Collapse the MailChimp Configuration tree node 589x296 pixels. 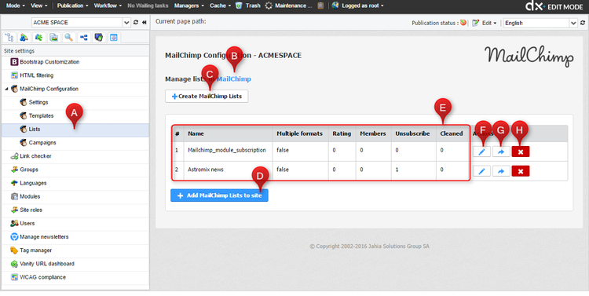pos(6,89)
